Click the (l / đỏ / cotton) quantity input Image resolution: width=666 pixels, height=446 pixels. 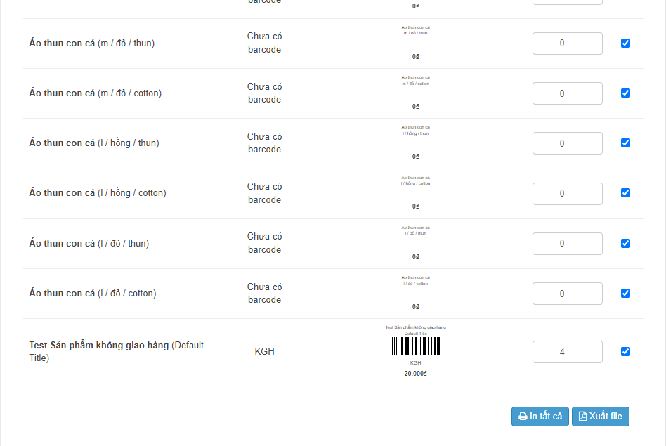(x=567, y=294)
